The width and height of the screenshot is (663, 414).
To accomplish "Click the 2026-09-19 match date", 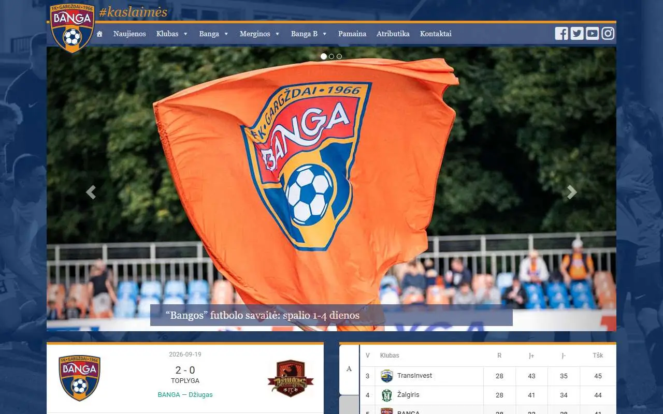I will [x=185, y=354].
